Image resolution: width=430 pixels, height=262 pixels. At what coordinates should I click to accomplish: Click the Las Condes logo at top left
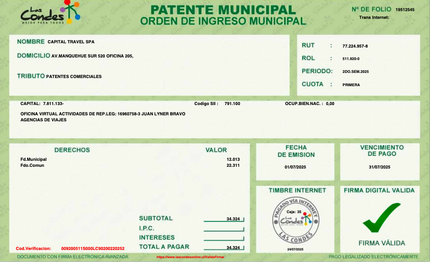click(x=50, y=12)
